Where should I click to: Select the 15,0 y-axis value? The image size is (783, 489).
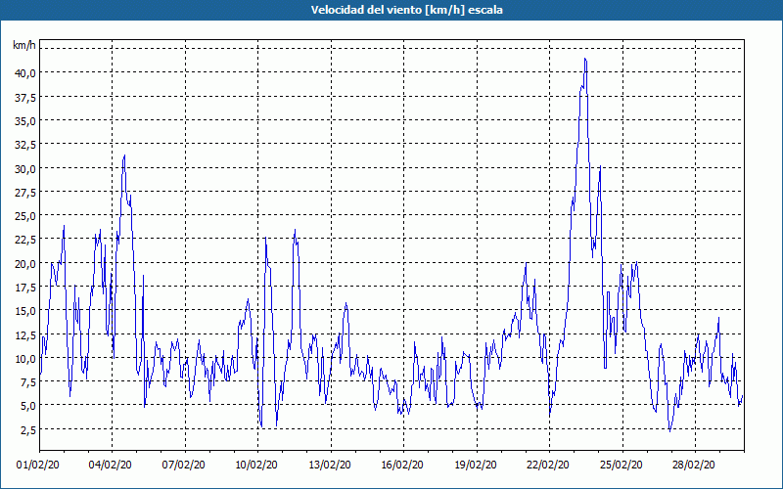pos(25,311)
